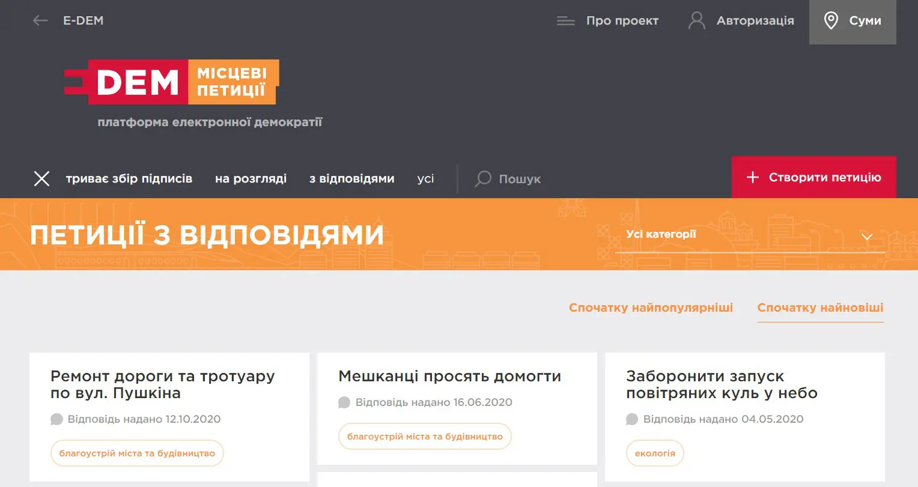This screenshot has height=487, width=918.
Task: Switch sorting to Спочатку найновіші
Action: pyautogui.click(x=821, y=307)
